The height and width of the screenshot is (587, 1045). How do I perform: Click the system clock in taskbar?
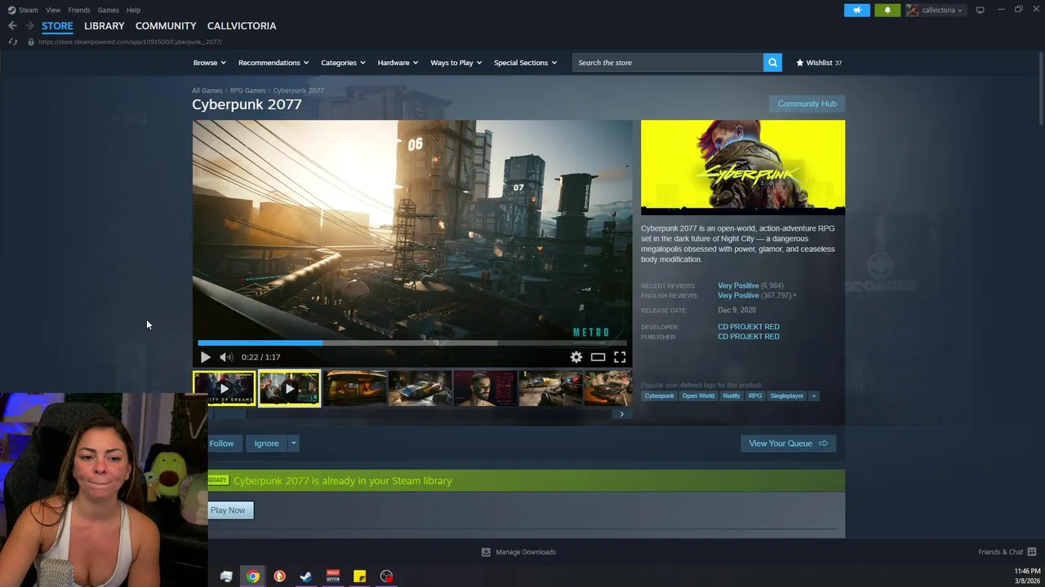tap(1027, 576)
